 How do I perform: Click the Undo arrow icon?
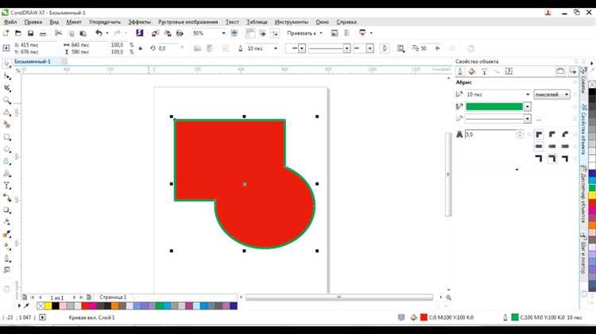click(99, 33)
